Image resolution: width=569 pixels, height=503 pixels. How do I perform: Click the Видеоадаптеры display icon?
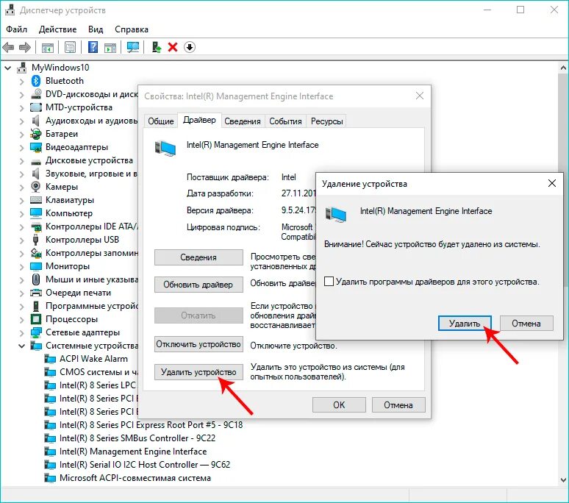tap(36, 147)
